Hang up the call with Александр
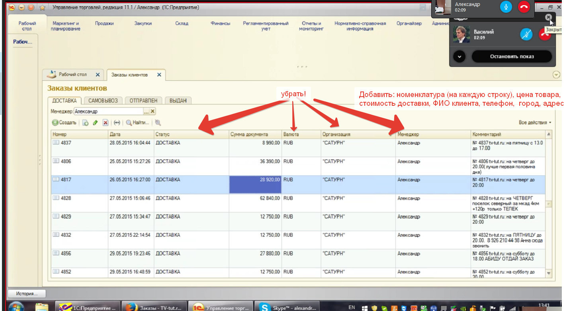The height and width of the screenshot is (311, 569). click(x=524, y=7)
